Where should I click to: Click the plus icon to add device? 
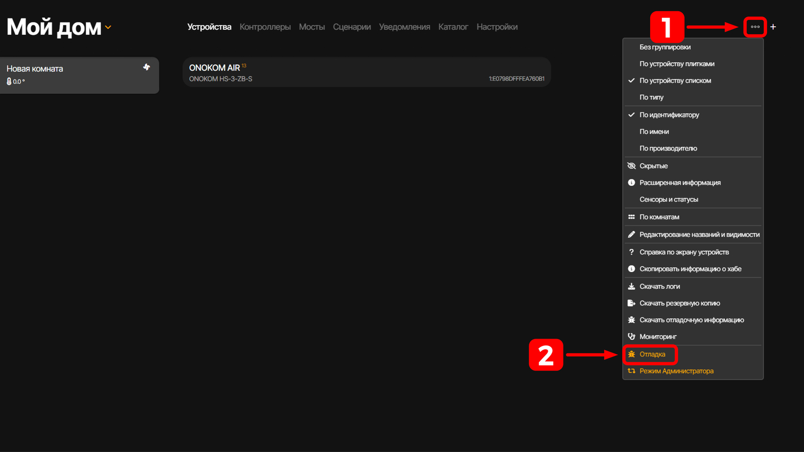[x=773, y=27]
